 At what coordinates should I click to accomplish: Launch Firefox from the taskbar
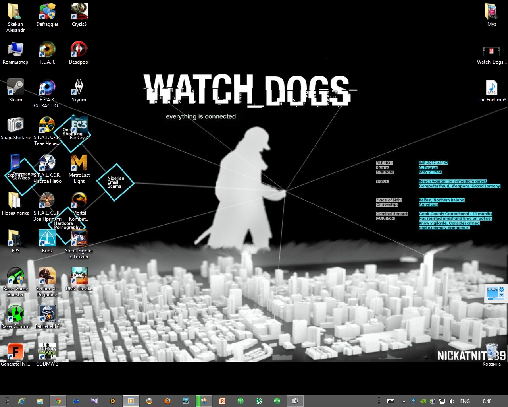[167, 401]
